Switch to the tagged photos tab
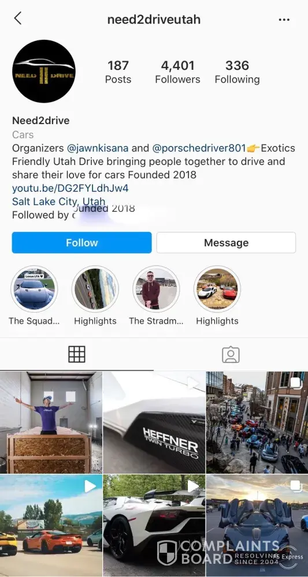The height and width of the screenshot is (577, 308). click(231, 355)
